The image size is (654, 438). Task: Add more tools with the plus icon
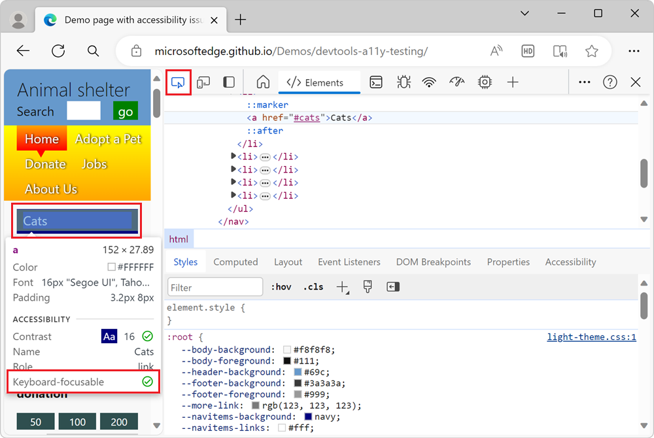pyautogui.click(x=513, y=82)
